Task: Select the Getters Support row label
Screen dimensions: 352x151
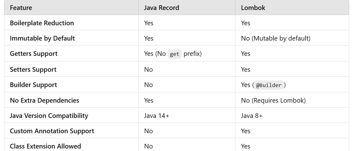Action: 33,54
